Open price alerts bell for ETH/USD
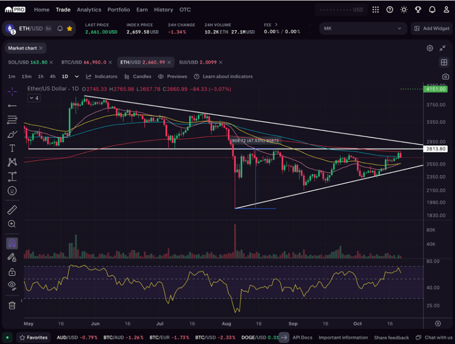The width and height of the screenshot is (455, 344). (x=60, y=29)
